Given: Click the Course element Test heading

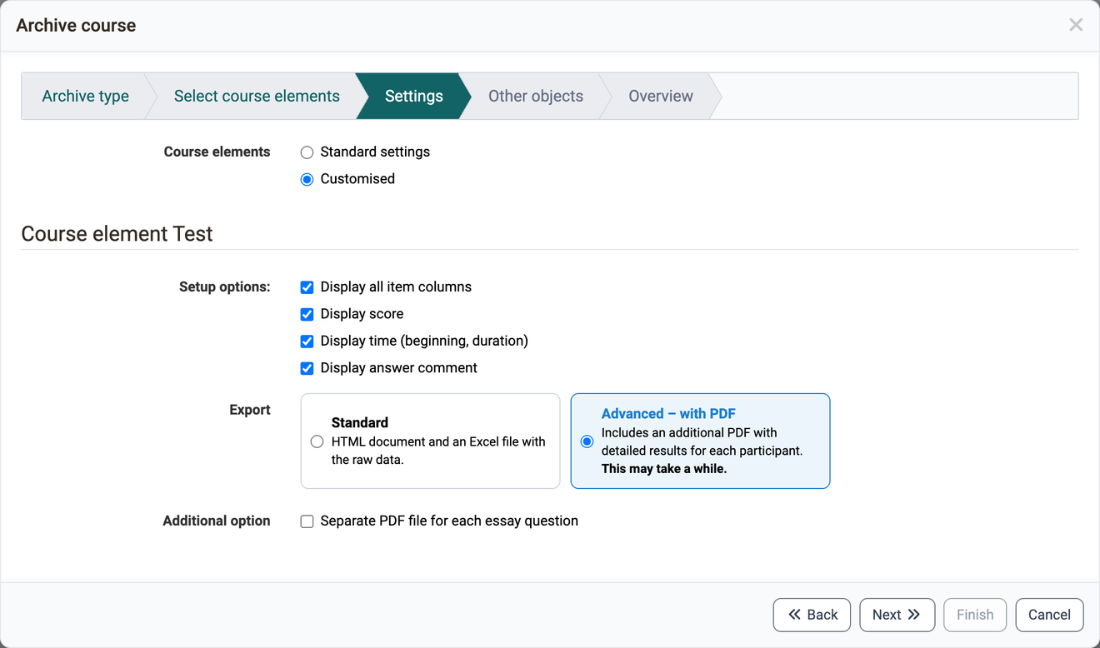Looking at the screenshot, I should coord(117,234).
